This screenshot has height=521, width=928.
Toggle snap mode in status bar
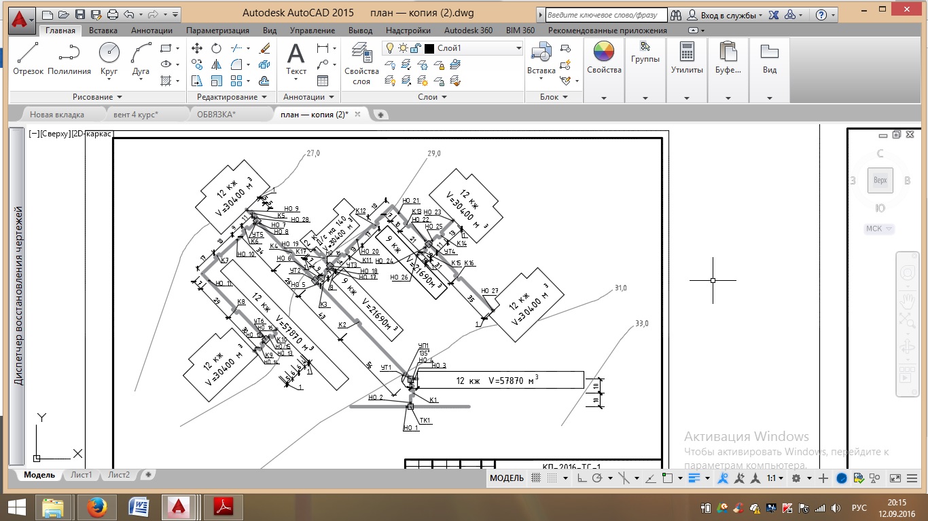552,478
